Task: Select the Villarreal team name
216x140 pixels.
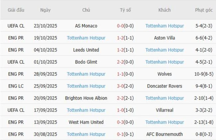Action: (x=164, y=110)
